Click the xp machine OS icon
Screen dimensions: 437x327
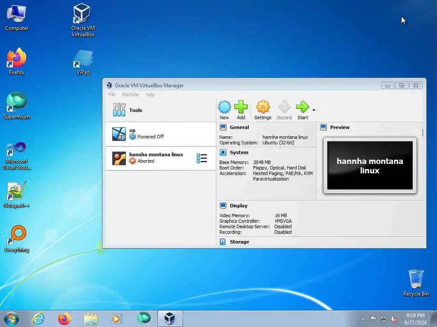pos(119,134)
